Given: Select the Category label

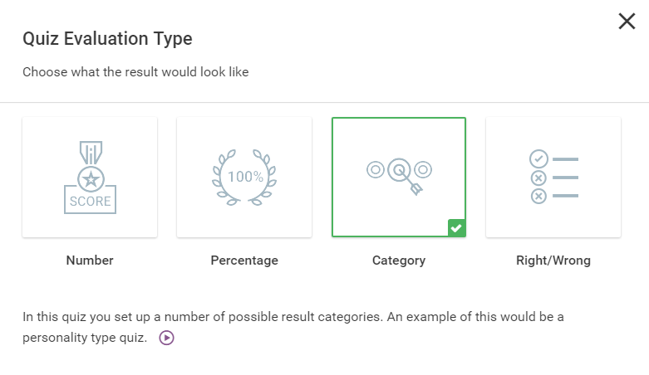Looking at the screenshot, I should [399, 261].
